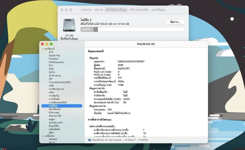Select NVMExpress in the sidebar

click(x=56, y=62)
